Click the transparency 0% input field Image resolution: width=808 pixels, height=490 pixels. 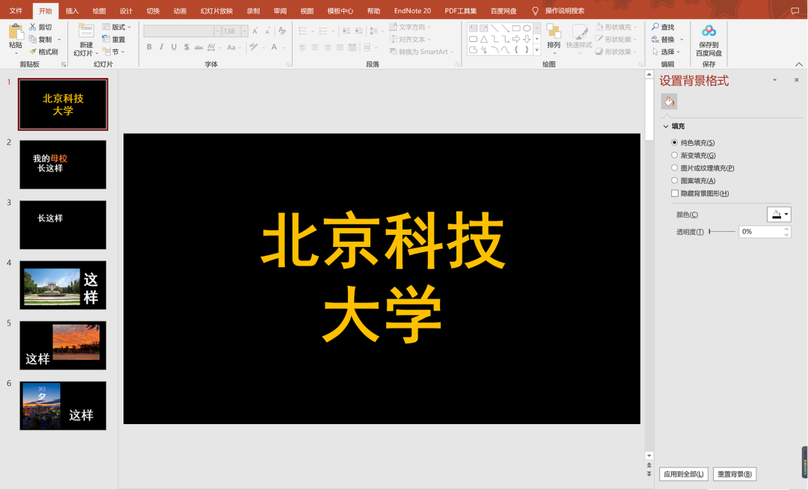tap(761, 232)
